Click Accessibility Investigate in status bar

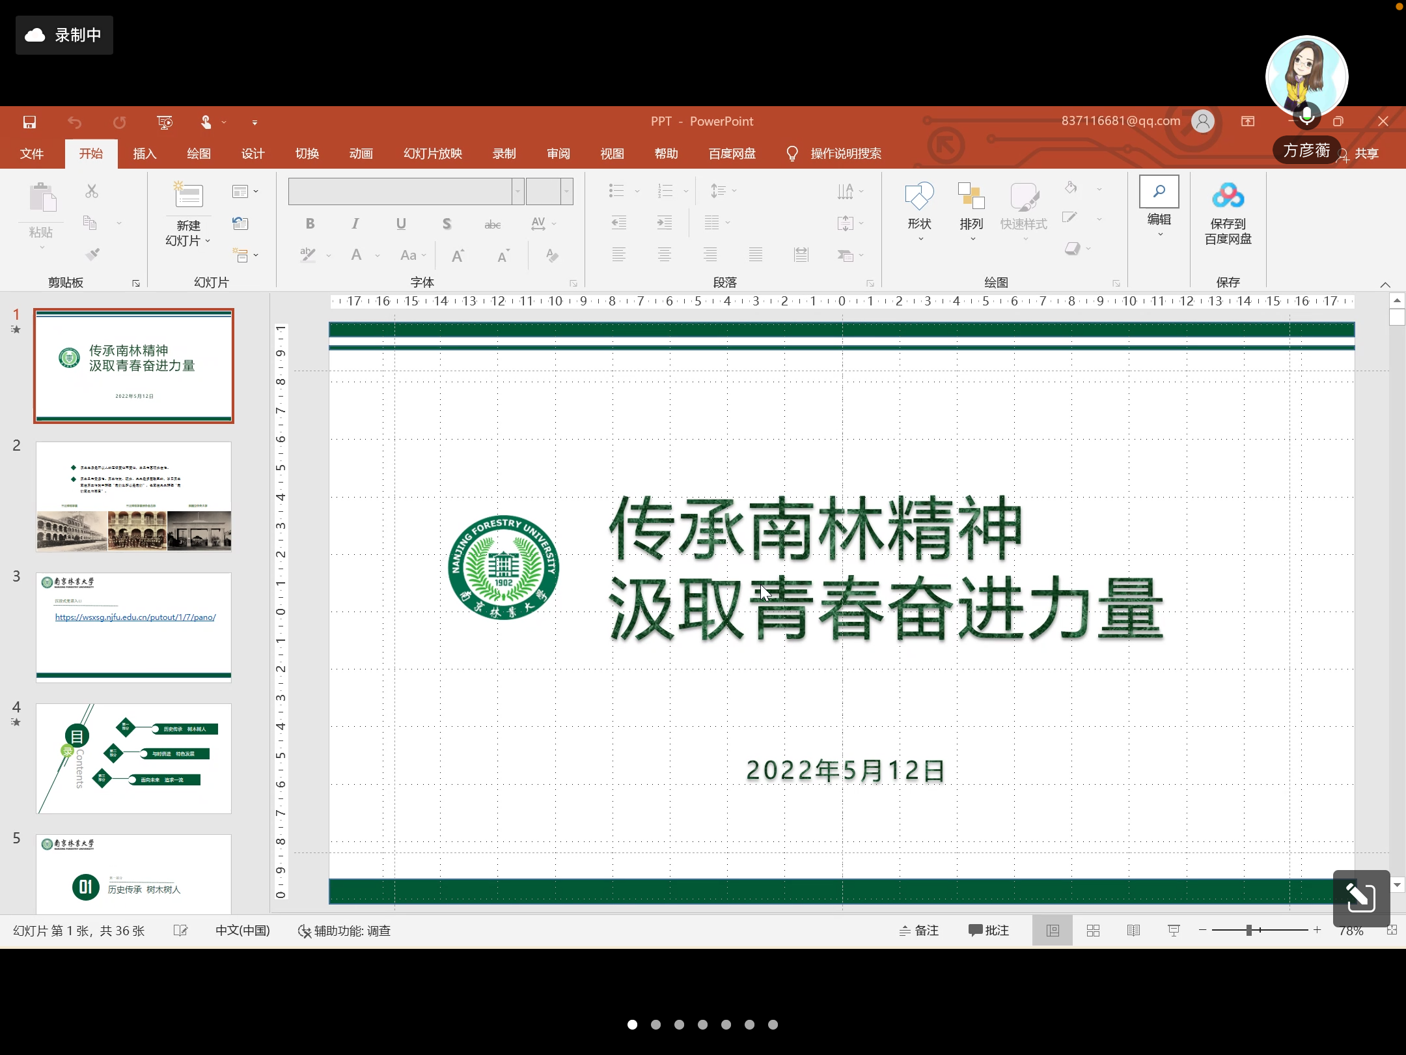tap(344, 931)
